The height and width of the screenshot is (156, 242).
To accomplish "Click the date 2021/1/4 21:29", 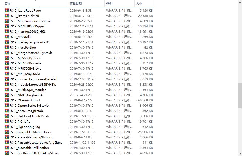I will click(x=81, y=95).
